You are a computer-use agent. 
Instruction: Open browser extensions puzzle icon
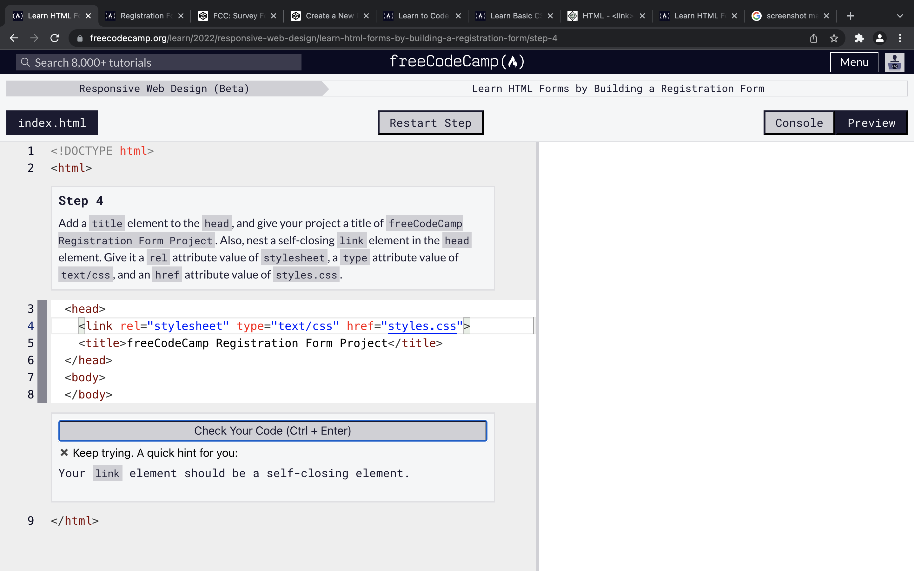pos(859,38)
